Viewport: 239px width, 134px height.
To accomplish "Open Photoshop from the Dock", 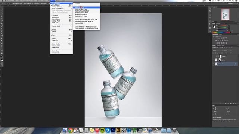I will (x=113, y=130).
